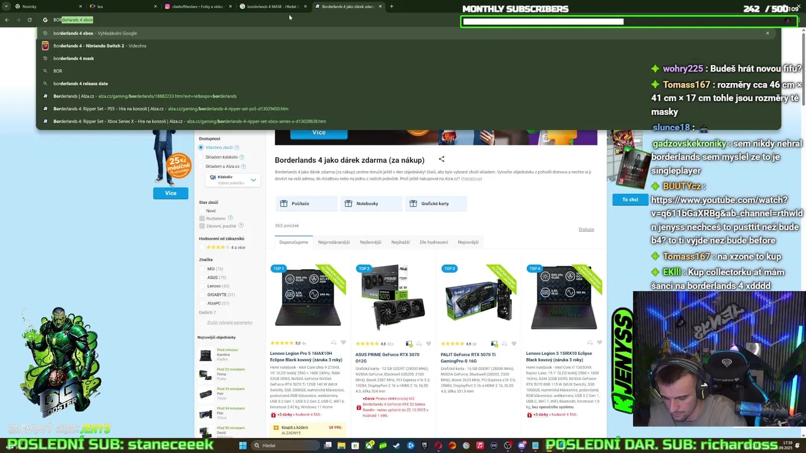This screenshot has height=453, width=806.
Task: Favorite the Lenovo Legion Pro 5 heart icon
Action: [343, 343]
